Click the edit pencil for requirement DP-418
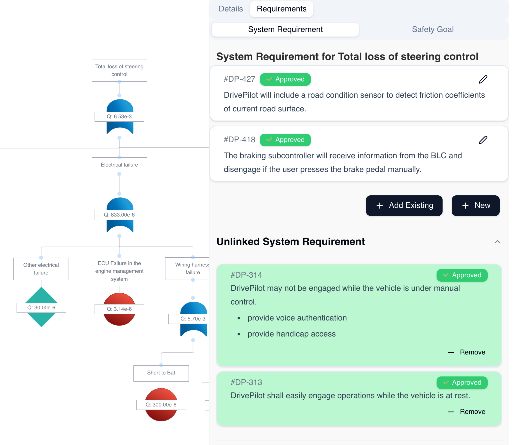The height and width of the screenshot is (445, 516). [483, 140]
